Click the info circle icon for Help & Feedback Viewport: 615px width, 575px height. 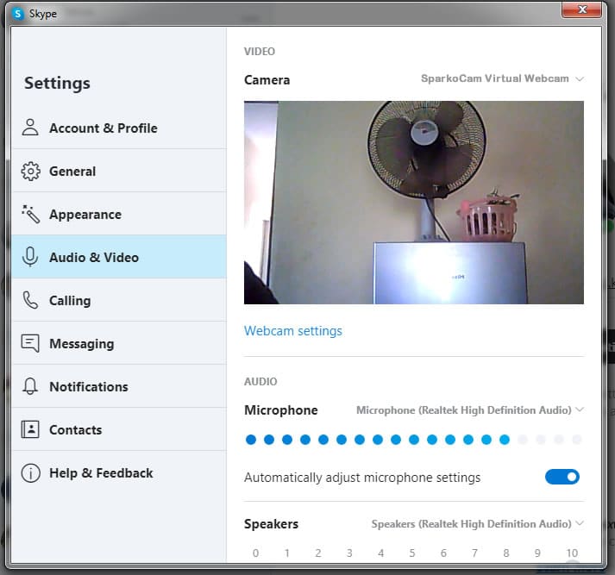pyautogui.click(x=30, y=472)
